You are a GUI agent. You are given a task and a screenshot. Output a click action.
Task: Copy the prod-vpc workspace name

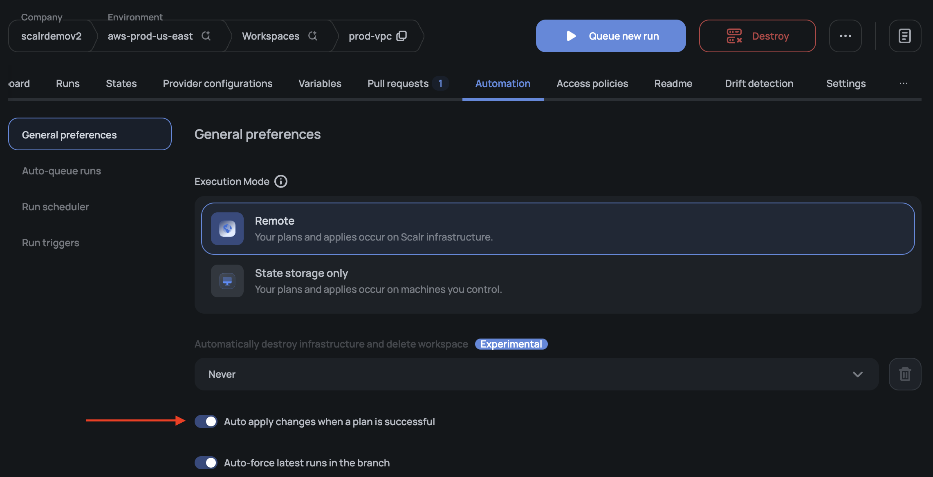401,36
